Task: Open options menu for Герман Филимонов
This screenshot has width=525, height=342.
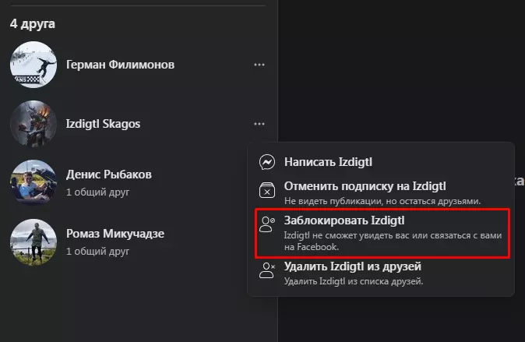Action: (259, 65)
